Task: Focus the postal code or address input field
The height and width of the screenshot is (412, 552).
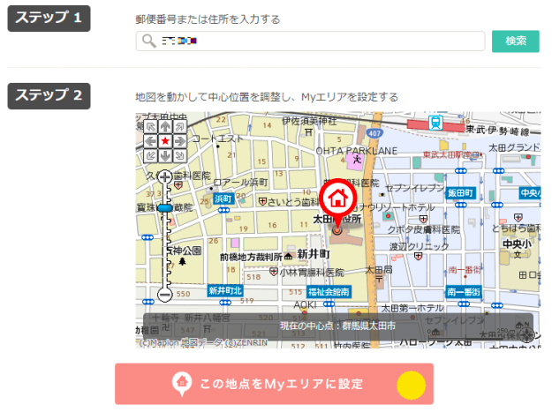Action: [x=310, y=41]
